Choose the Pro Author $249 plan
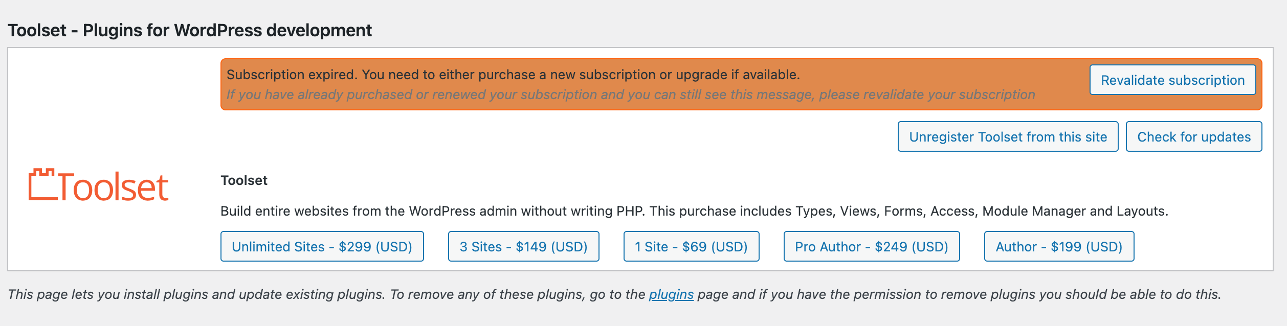The width and height of the screenshot is (1287, 326). [871, 246]
